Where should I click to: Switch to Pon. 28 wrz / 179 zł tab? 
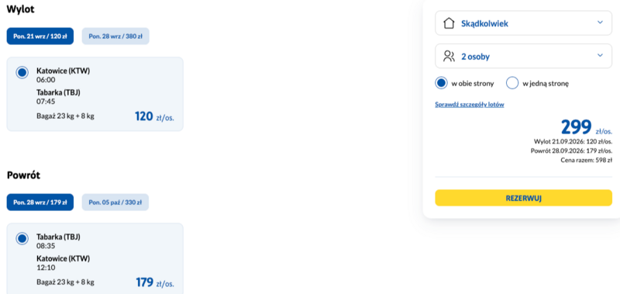pyautogui.click(x=40, y=202)
